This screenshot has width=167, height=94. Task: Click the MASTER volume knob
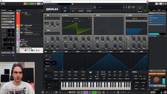click(140, 9)
